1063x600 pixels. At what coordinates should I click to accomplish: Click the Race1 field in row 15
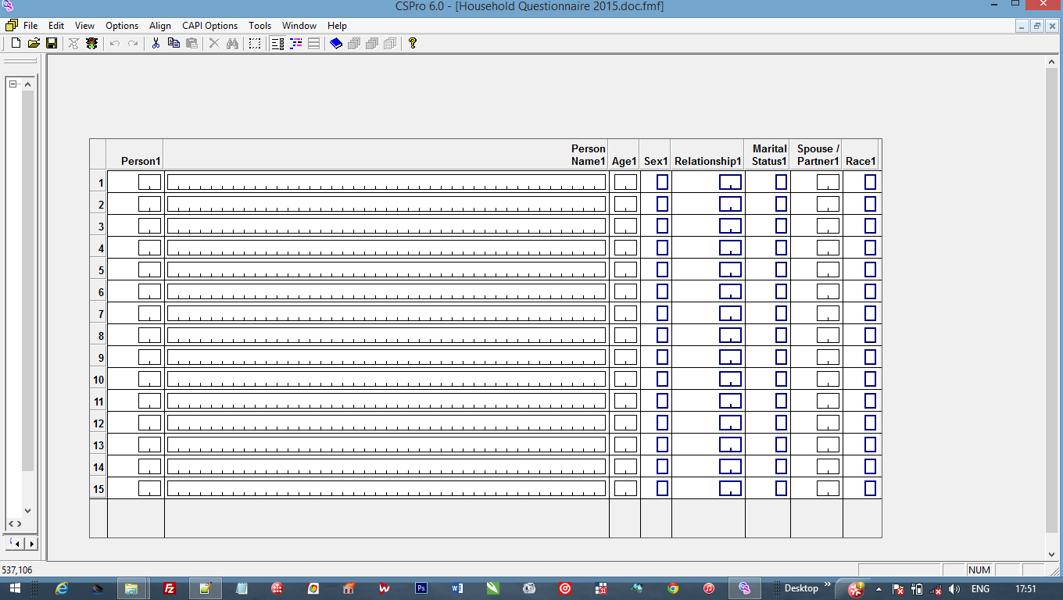pyautogui.click(x=870, y=488)
